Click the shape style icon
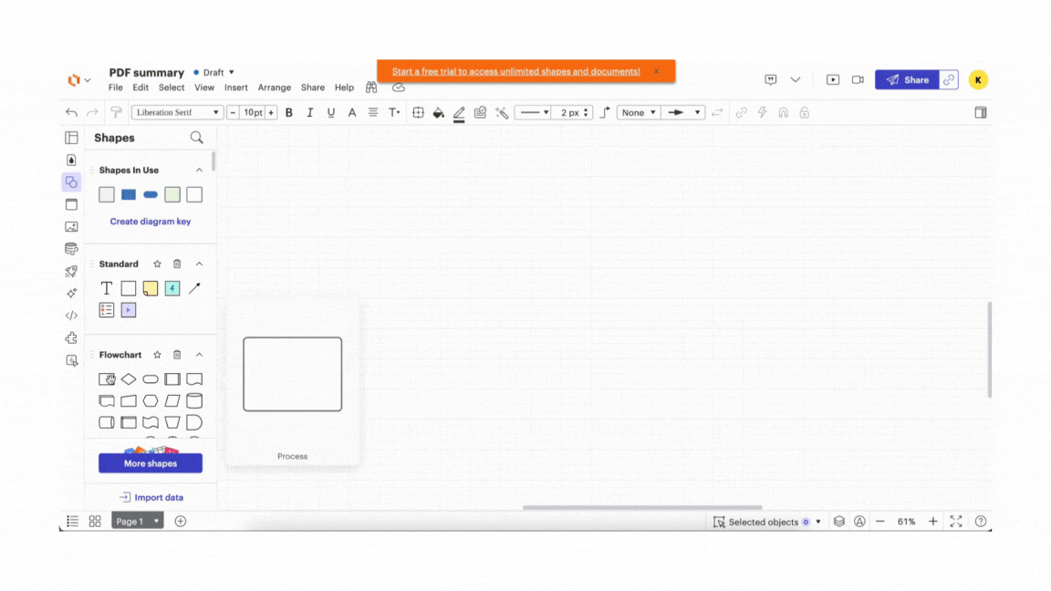The width and height of the screenshot is (1051, 591). pos(481,112)
